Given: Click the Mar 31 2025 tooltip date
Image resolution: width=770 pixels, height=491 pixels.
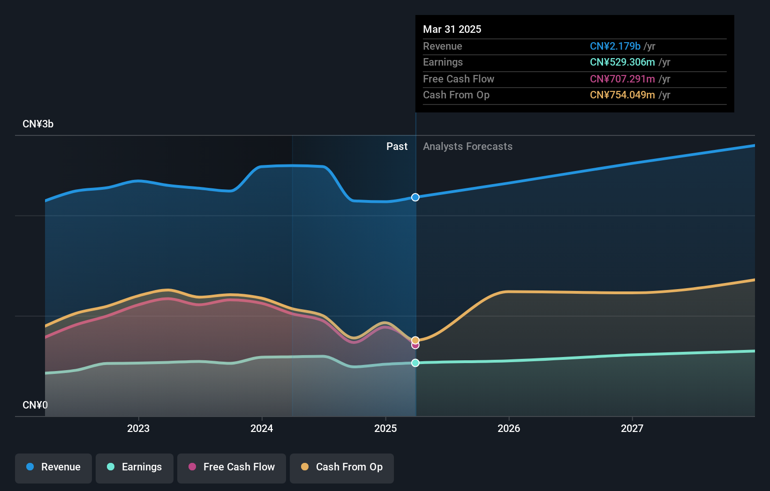Looking at the screenshot, I should click(452, 29).
